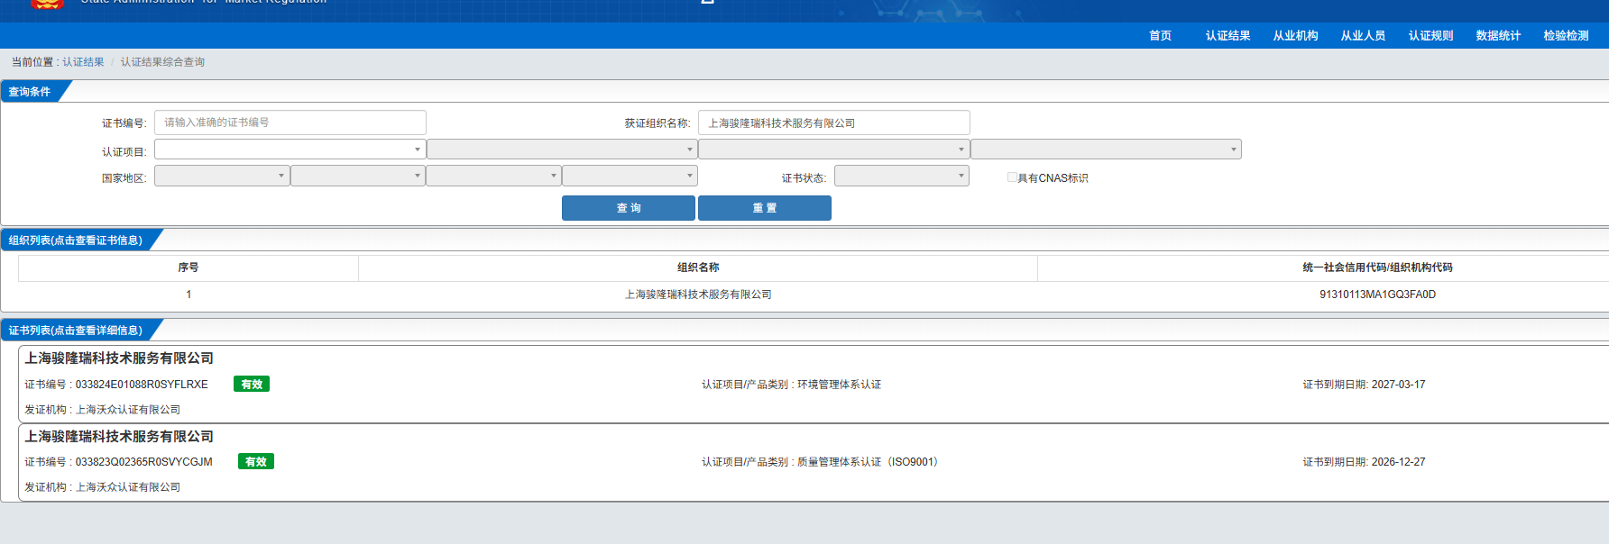Click the 组织名称 column header
Screen dimensions: 1609x544
click(698, 267)
